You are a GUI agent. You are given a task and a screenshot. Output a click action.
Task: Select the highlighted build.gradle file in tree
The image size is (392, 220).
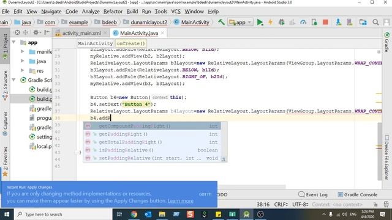(31, 99)
